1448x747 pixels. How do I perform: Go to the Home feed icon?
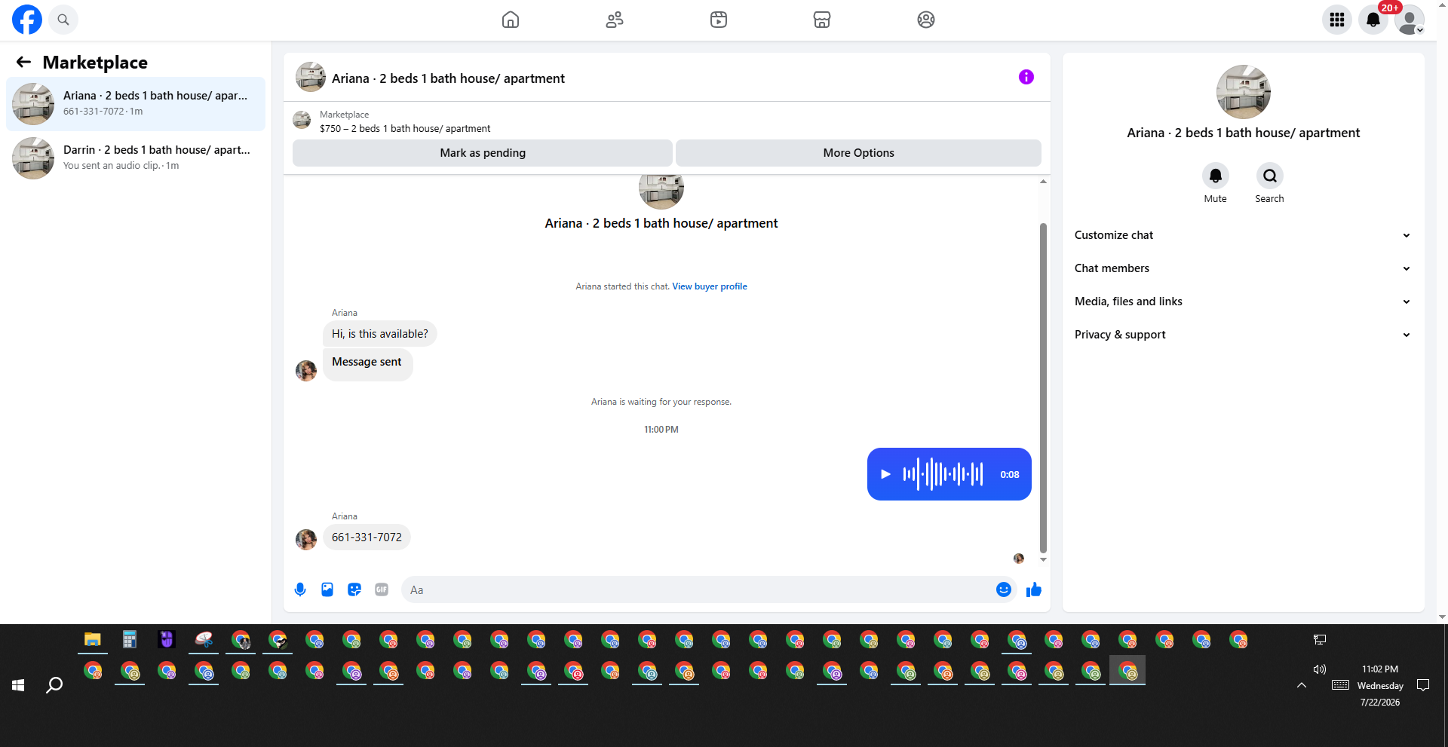[511, 20]
